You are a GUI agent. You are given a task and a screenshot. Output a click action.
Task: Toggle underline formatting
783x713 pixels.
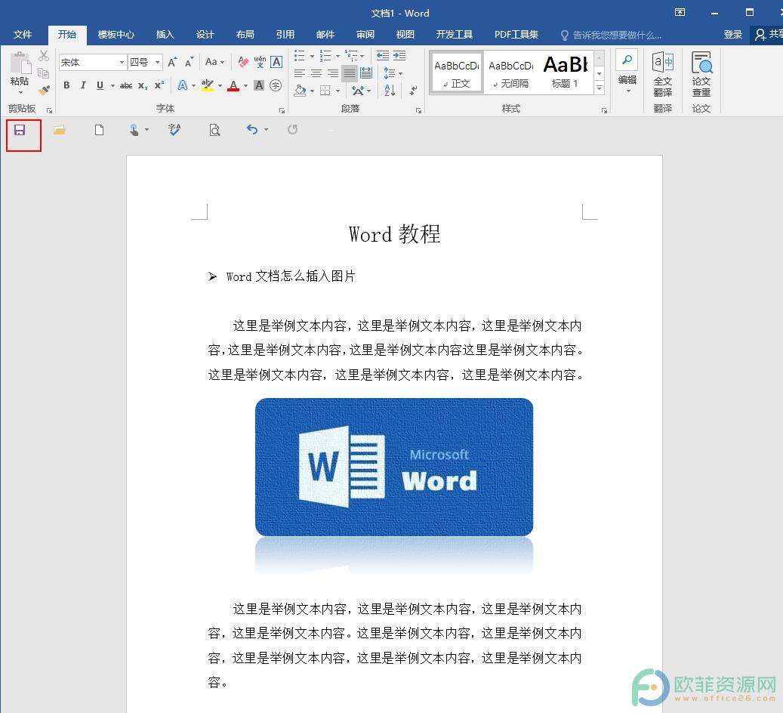pyautogui.click(x=100, y=85)
